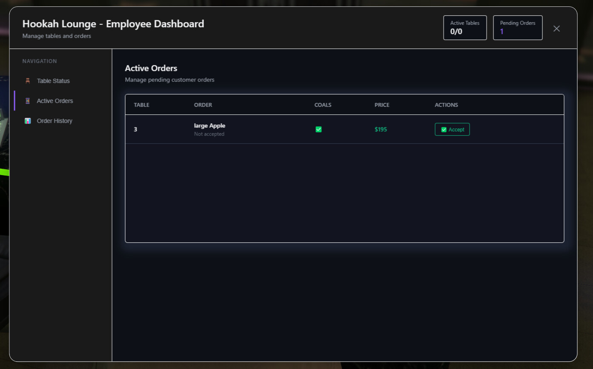This screenshot has height=369, width=593.
Task: Click the Pending Orders counter card
Action: (518, 28)
